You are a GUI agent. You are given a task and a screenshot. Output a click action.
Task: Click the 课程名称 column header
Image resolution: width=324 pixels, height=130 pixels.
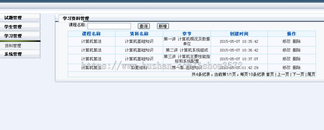(91, 34)
